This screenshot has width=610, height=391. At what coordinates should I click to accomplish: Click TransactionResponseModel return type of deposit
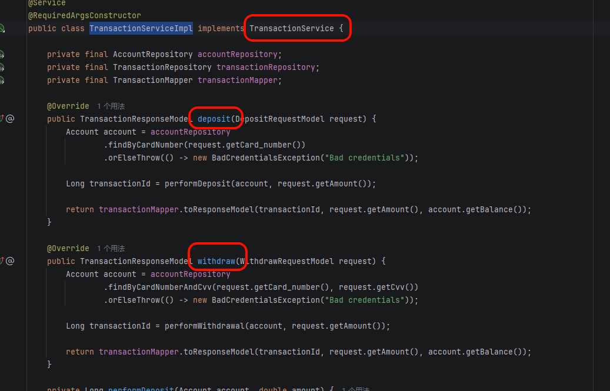[x=136, y=119]
